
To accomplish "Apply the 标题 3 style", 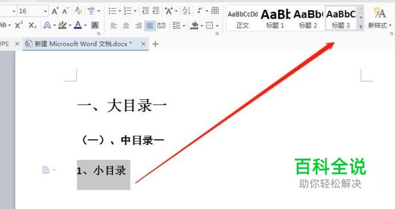I will pos(341,19).
